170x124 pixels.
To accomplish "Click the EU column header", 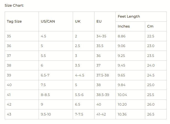I will click(x=99, y=21).
